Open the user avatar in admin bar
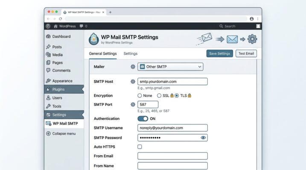Image resolution: width=306 pixels, height=170 pixels. point(258,26)
